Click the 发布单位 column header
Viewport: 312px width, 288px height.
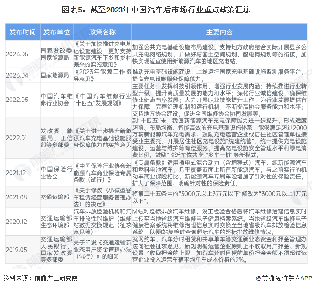(x=56, y=32)
